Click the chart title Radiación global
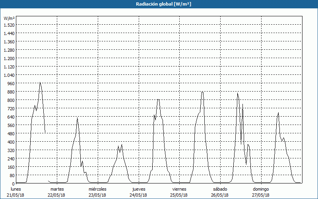Viewport: 318px width, 199px height. (x=159, y=4)
